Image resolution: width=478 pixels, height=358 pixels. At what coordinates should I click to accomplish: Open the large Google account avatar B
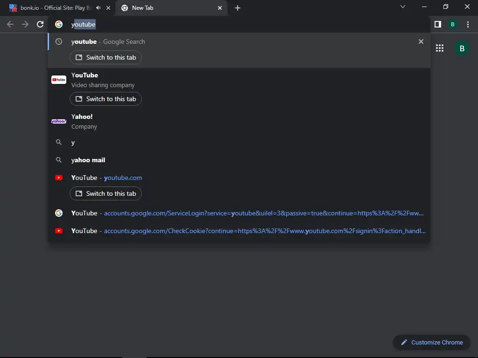pyautogui.click(x=462, y=48)
